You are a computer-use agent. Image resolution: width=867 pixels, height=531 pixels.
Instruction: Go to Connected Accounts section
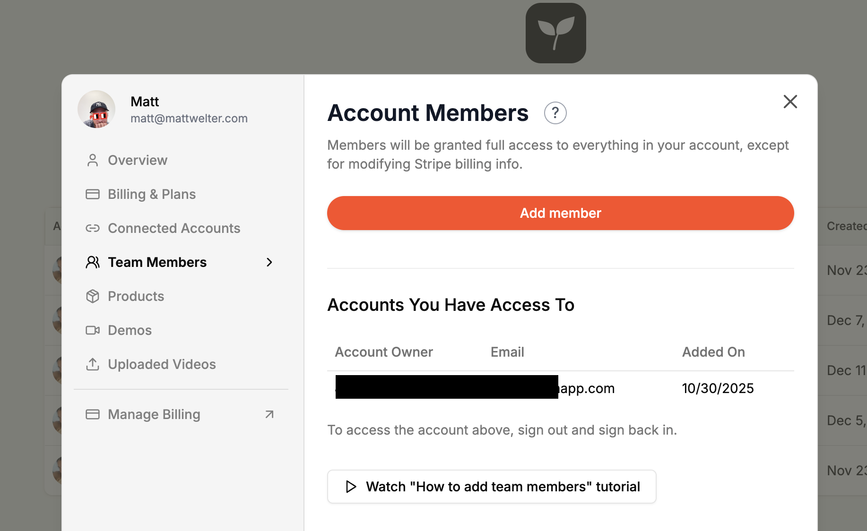coord(174,228)
